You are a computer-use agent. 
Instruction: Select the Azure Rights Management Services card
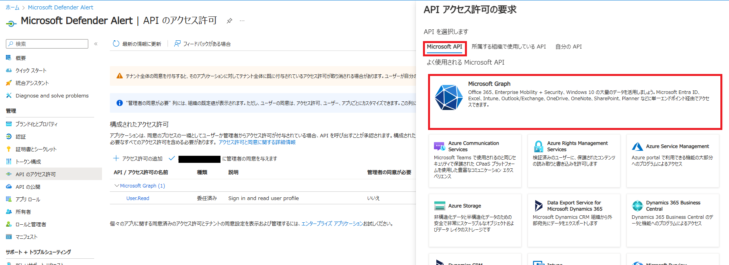click(574, 161)
